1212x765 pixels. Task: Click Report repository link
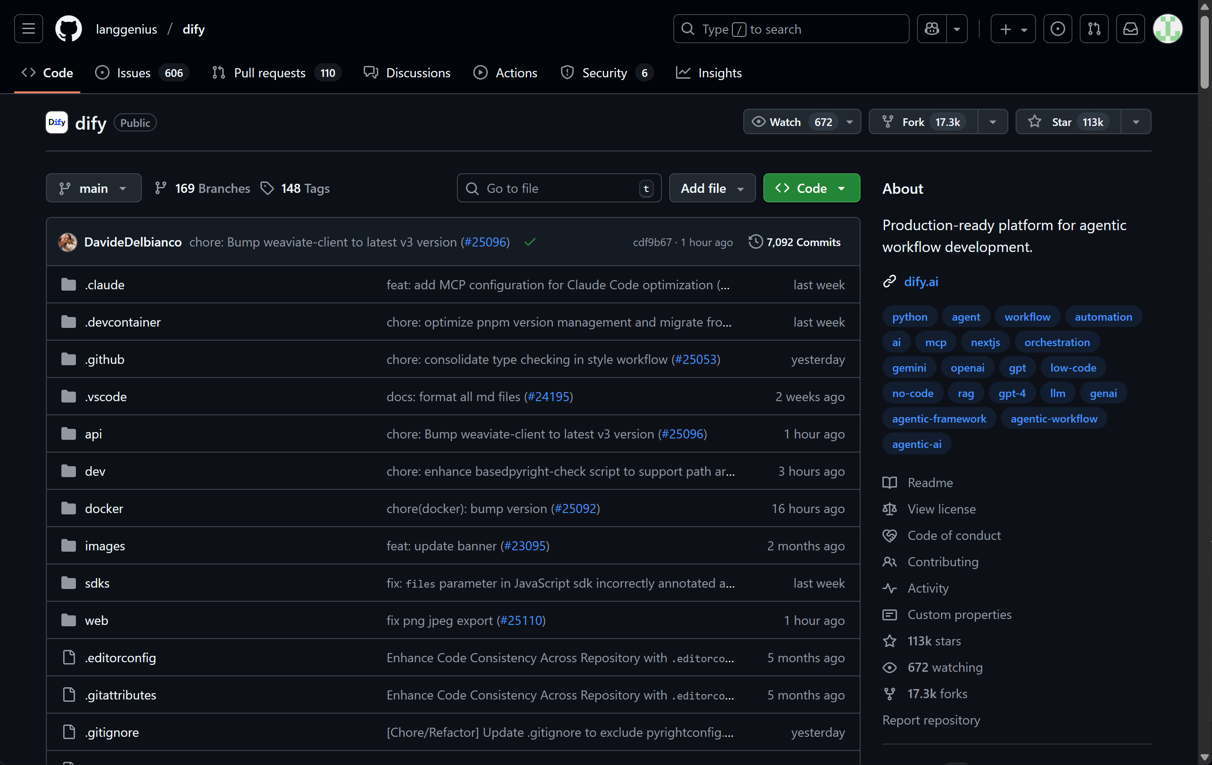click(x=931, y=720)
